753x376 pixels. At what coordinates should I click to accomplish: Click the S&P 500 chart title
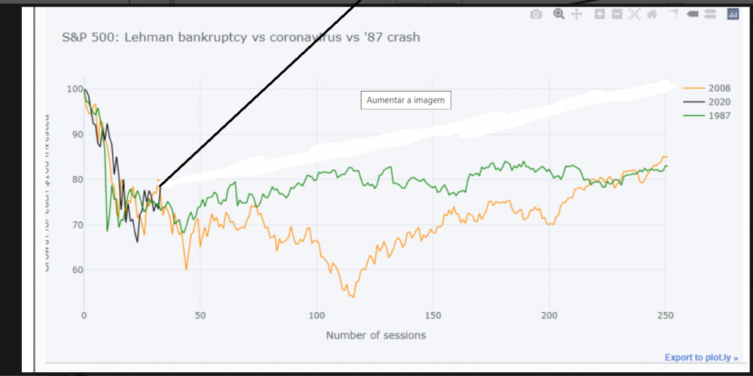tap(241, 37)
